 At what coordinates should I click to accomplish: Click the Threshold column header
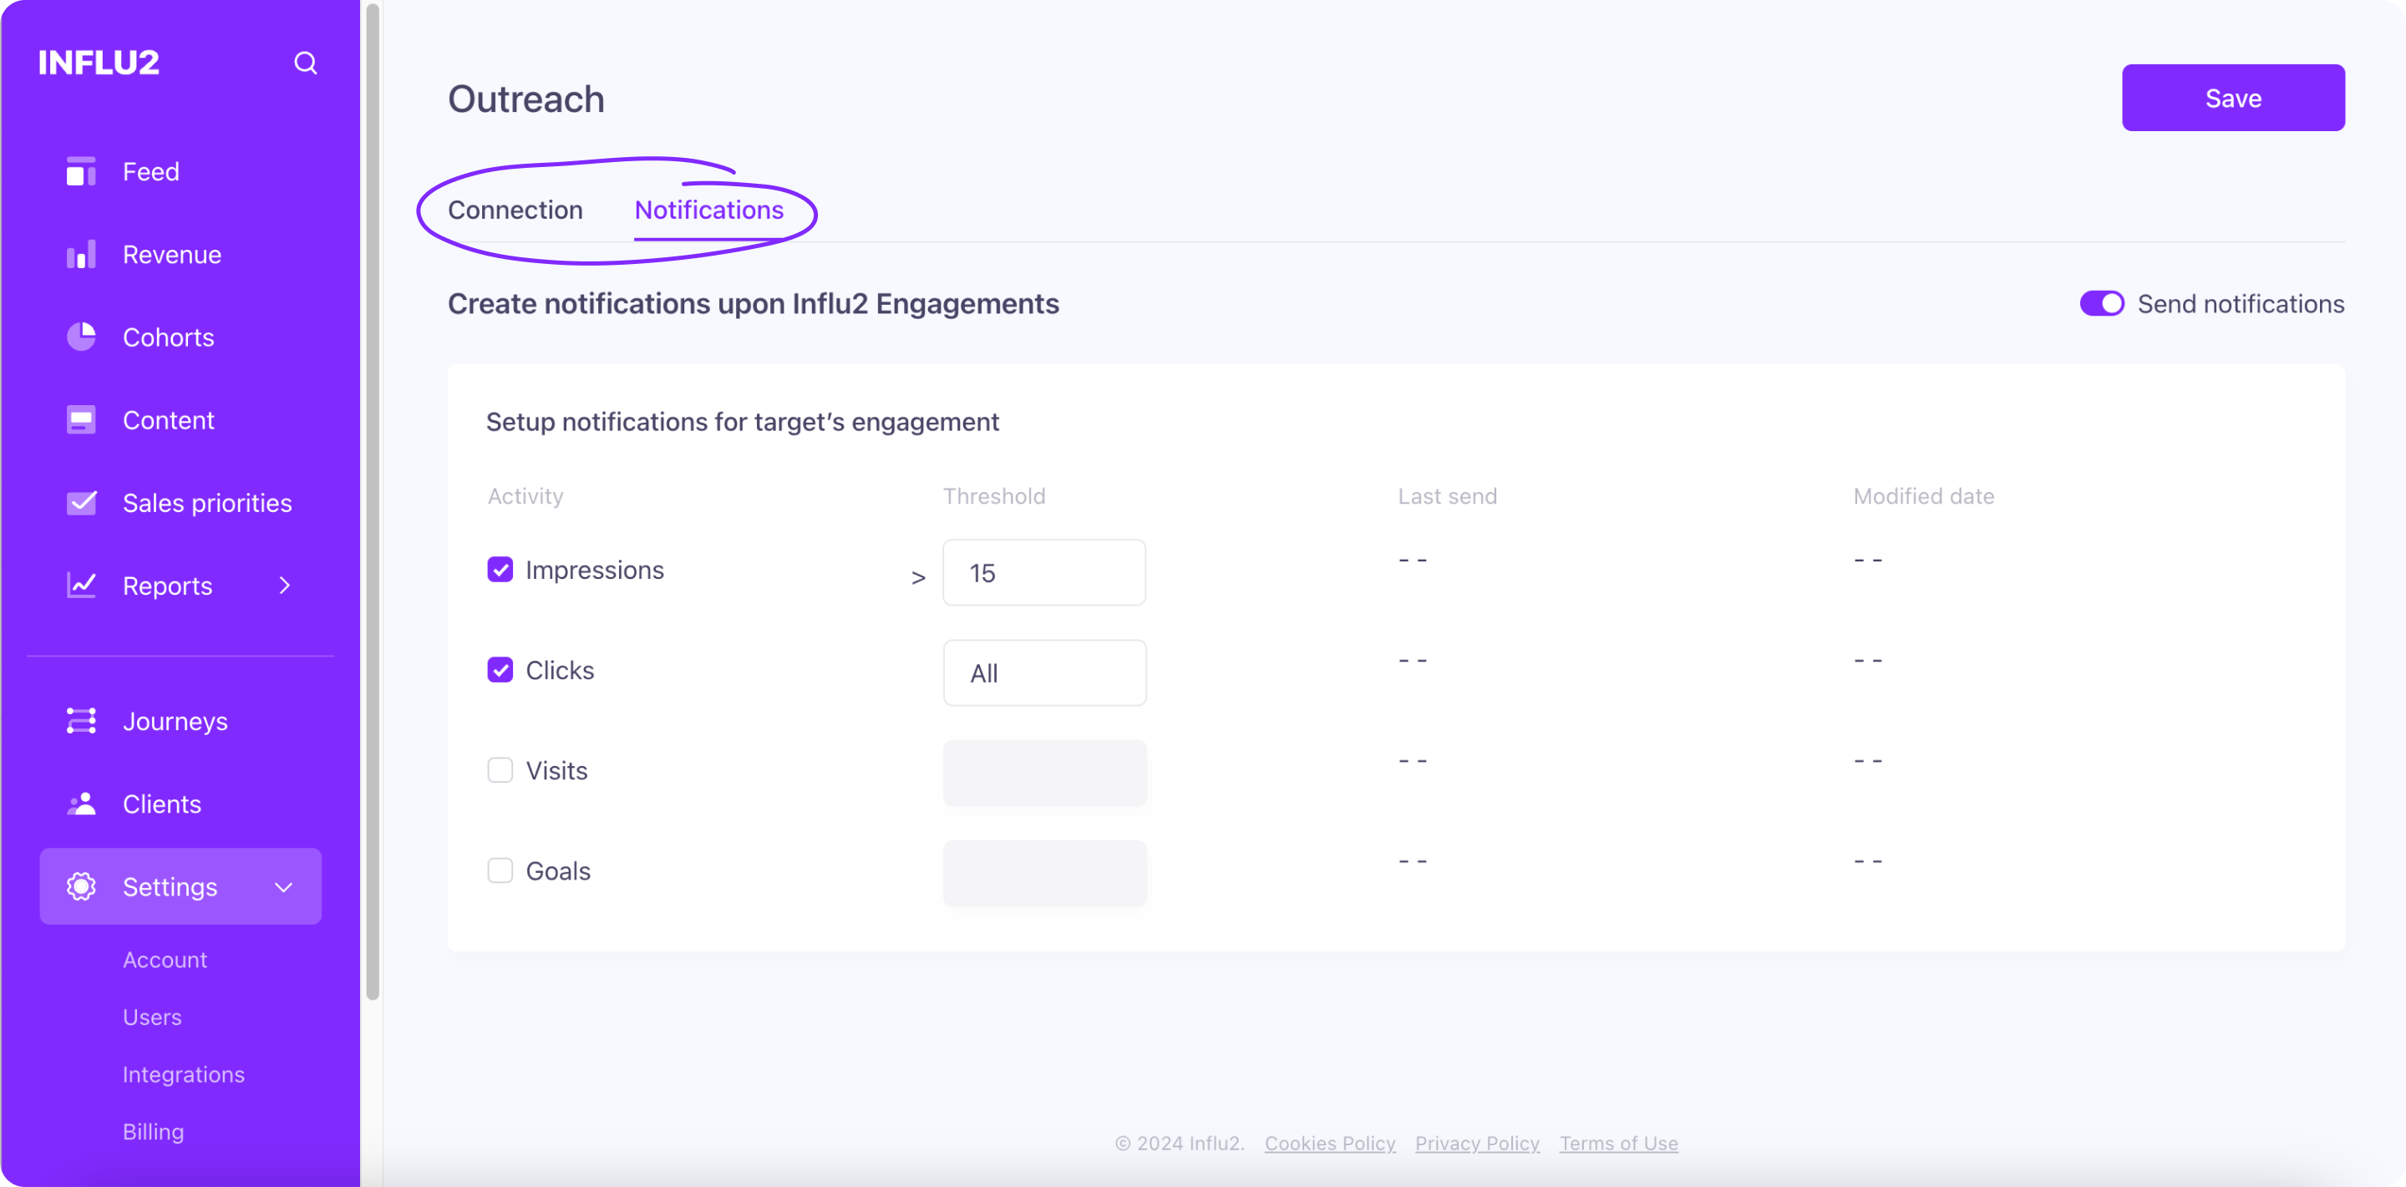[994, 496]
